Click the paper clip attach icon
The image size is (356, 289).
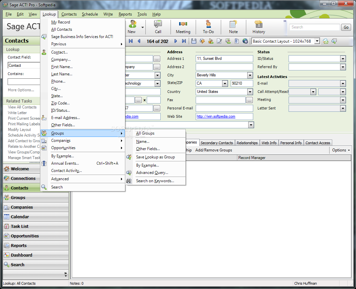tap(237, 41)
